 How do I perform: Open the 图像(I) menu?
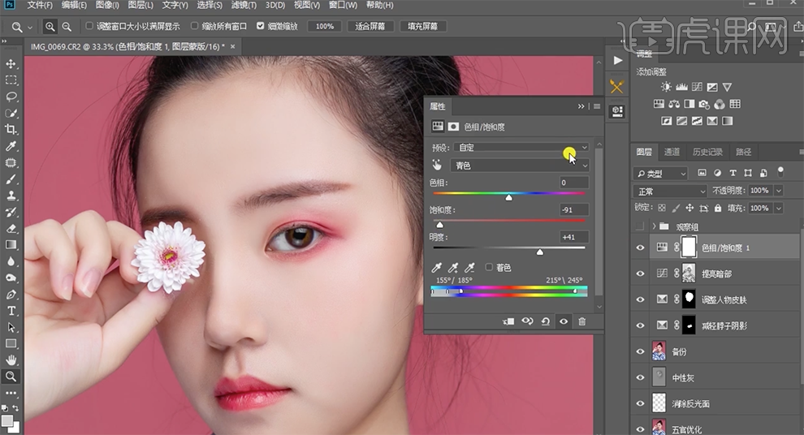(x=107, y=5)
